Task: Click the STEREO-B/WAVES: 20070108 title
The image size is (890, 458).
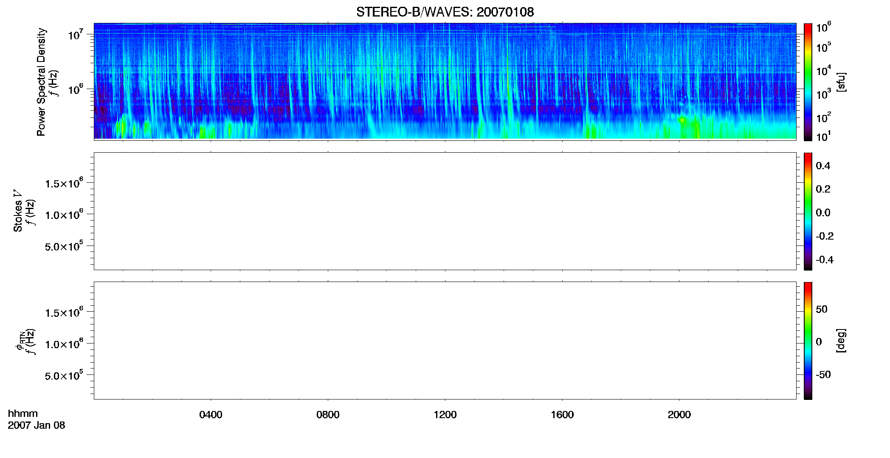Action: click(445, 12)
